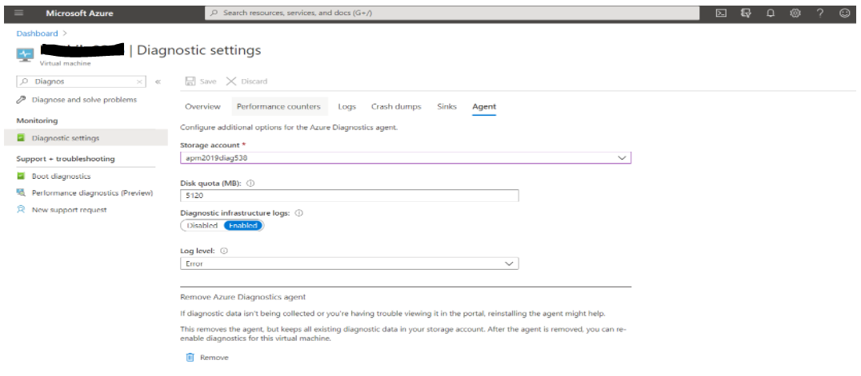
Task: Click the Save button label
Action: [x=208, y=81]
